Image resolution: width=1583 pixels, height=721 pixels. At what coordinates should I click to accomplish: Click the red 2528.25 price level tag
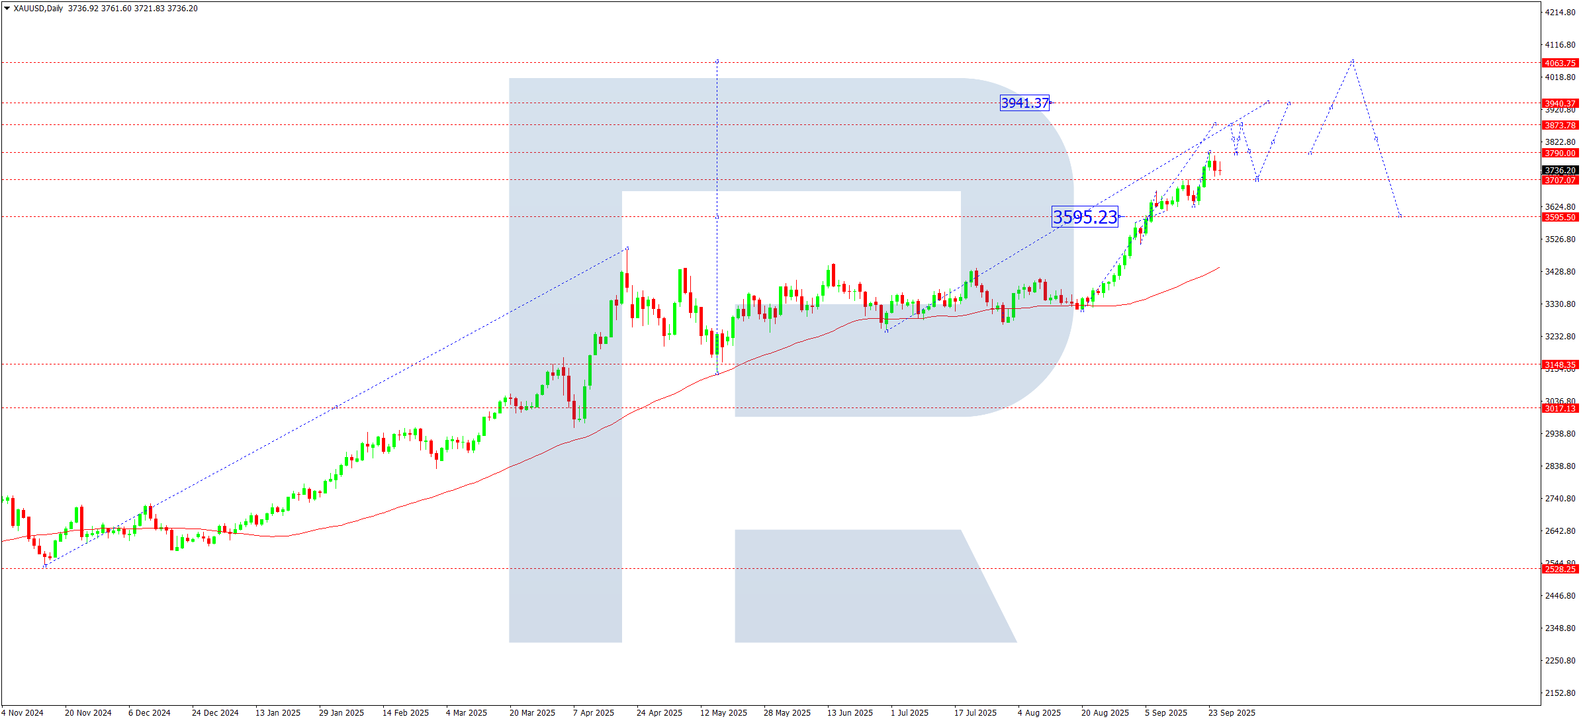click(1560, 569)
